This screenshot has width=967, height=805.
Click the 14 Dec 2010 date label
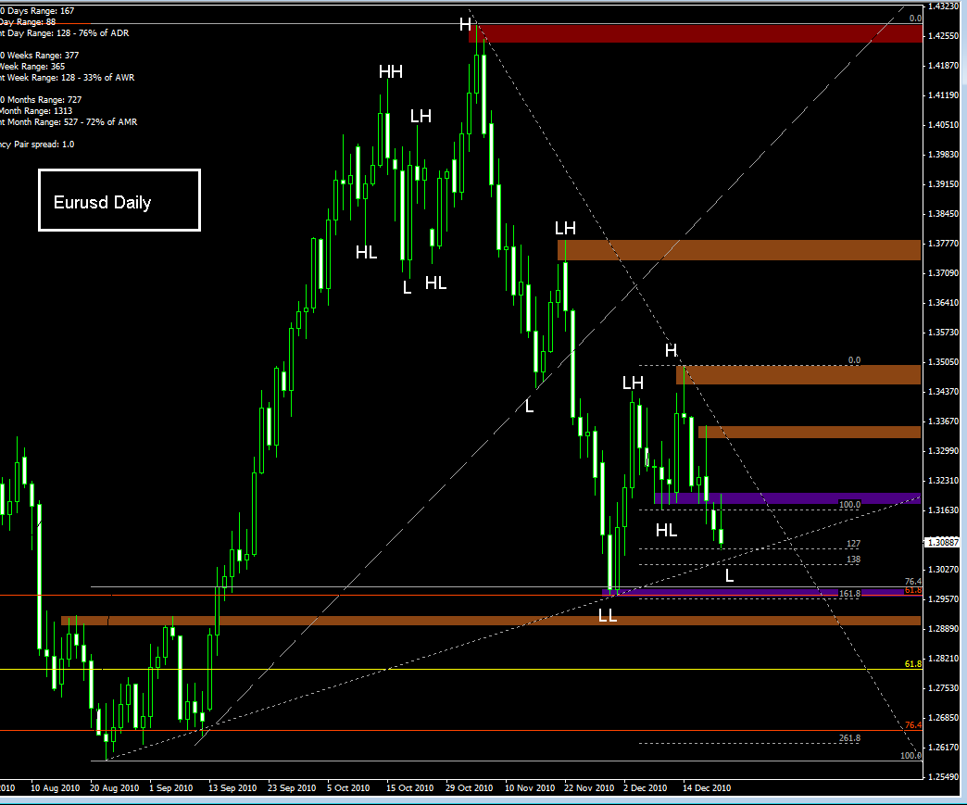point(708,788)
